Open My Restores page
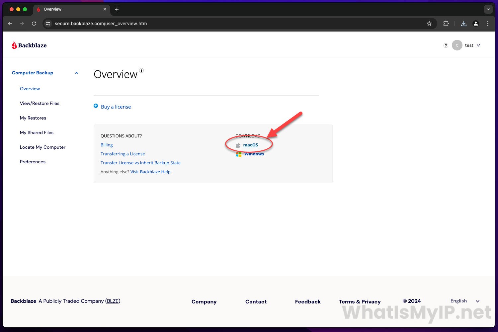The width and height of the screenshot is (498, 332). pyautogui.click(x=33, y=118)
